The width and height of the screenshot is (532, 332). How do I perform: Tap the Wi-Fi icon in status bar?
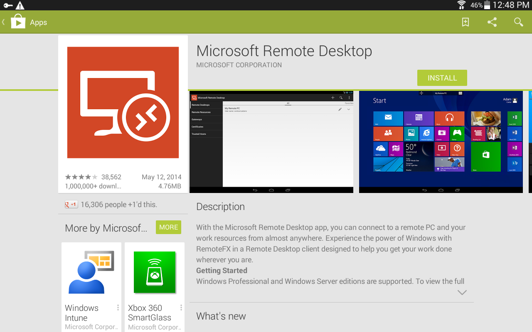[461, 5]
